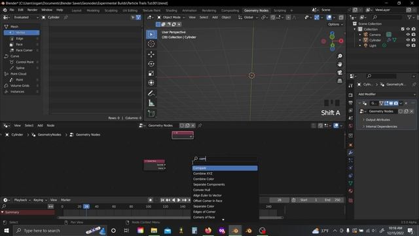Viewport: 419px width, 236px height.
Task: Toggle render camera icon for Light
Action: (x=414, y=45)
